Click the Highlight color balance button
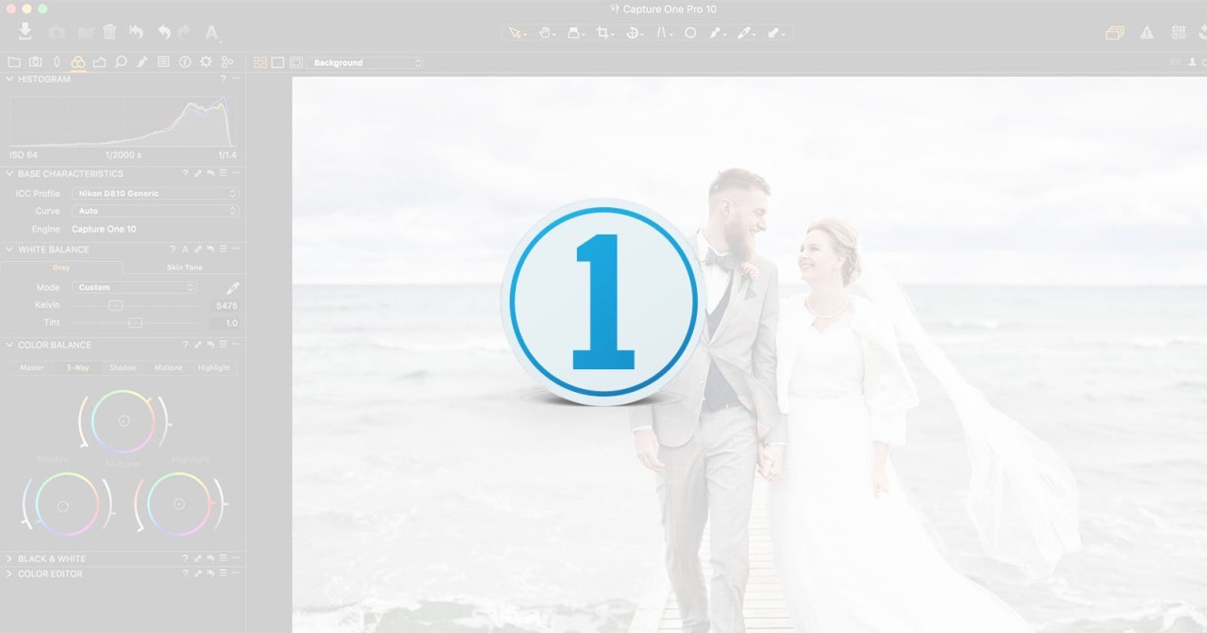 coord(214,367)
